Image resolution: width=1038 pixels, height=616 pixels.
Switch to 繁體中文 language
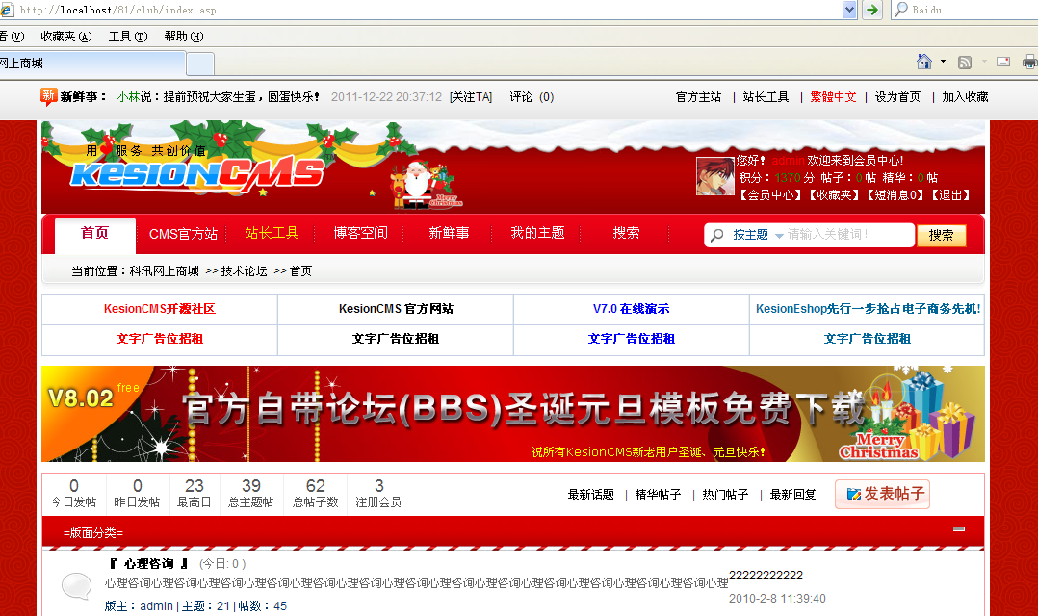pos(832,96)
